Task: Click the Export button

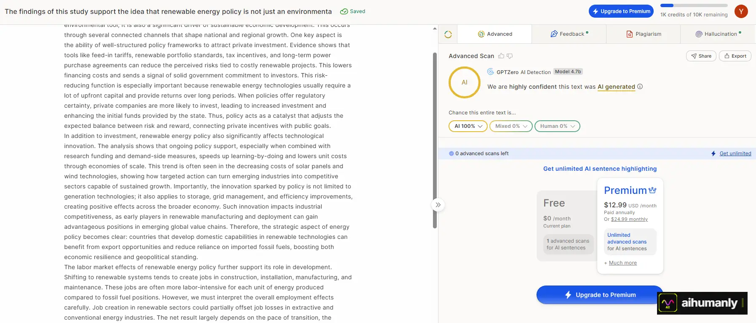Action: pyautogui.click(x=735, y=56)
